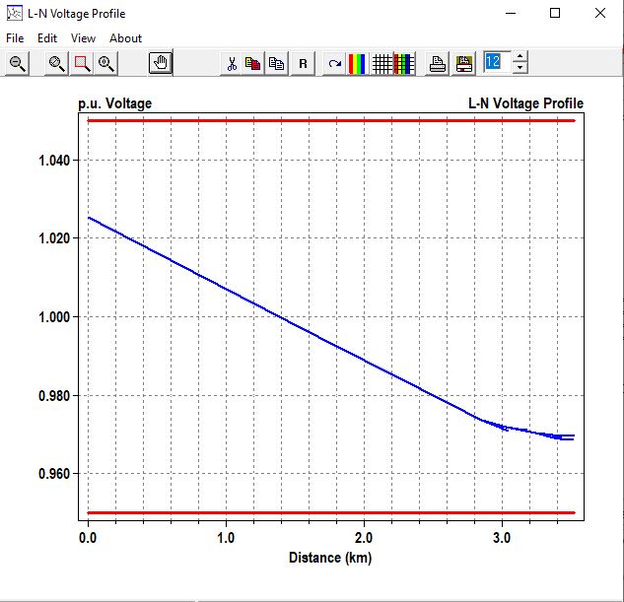Click the scissors cut icon

click(231, 64)
